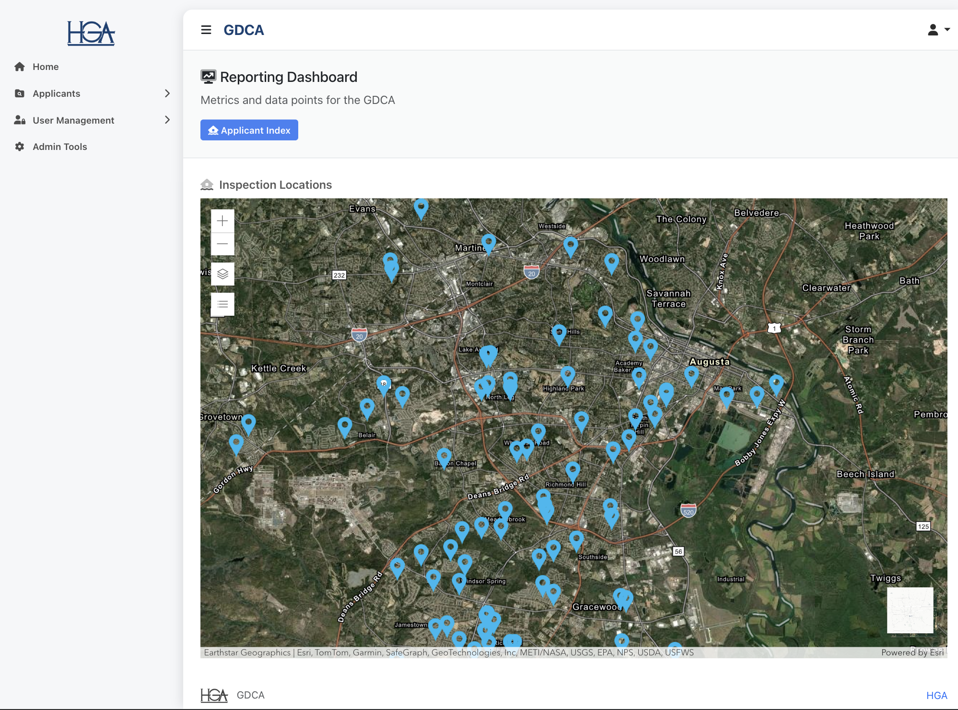Screen dimensions: 958x710
Task: Select the pin at Windsor Spring label
Action: click(x=459, y=584)
